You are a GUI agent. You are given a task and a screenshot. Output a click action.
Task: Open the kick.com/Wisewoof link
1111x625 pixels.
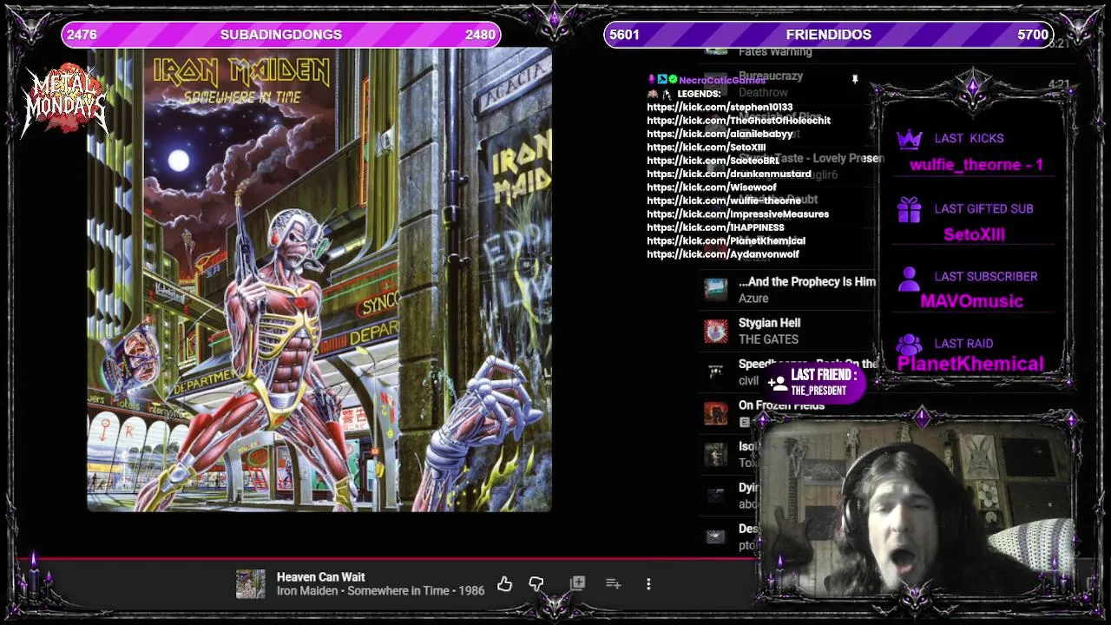[712, 187]
